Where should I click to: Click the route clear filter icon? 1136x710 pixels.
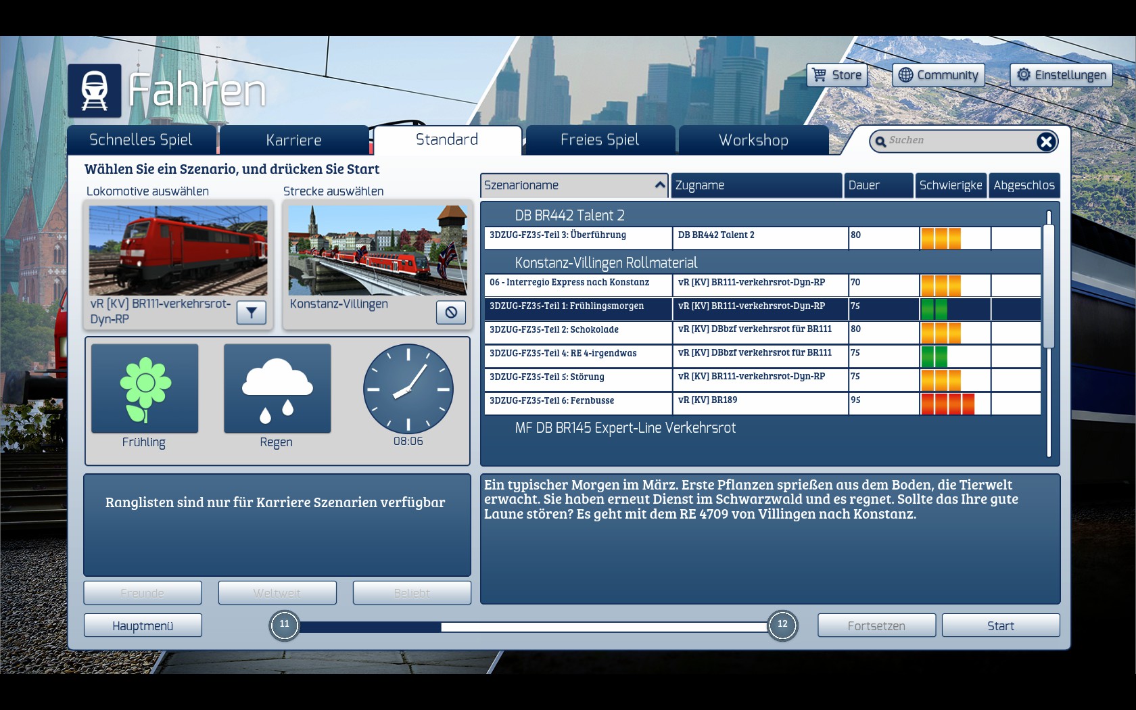[451, 312]
